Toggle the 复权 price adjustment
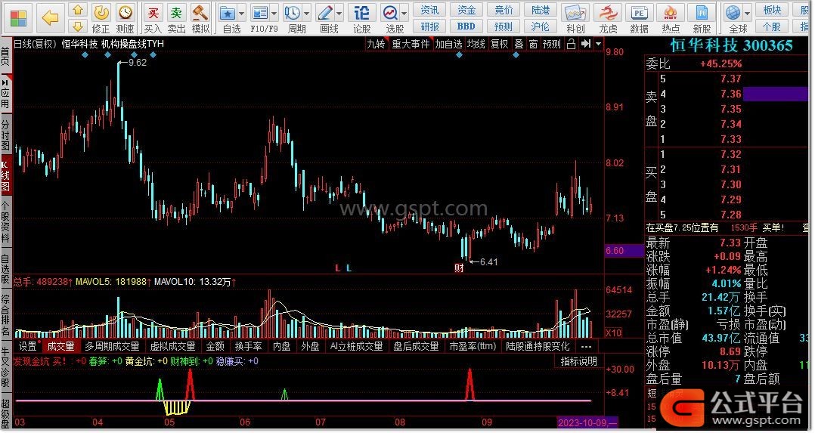The width and height of the screenshot is (815, 433). click(500, 44)
